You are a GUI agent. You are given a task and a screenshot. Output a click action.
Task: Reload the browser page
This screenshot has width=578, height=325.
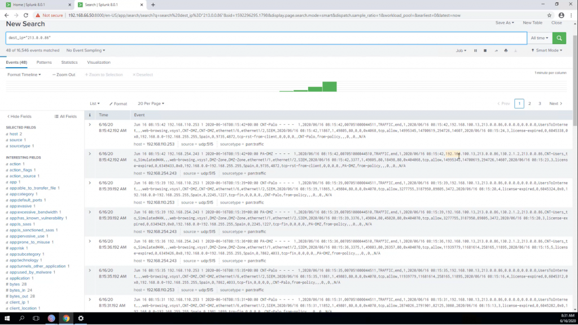coord(26,15)
